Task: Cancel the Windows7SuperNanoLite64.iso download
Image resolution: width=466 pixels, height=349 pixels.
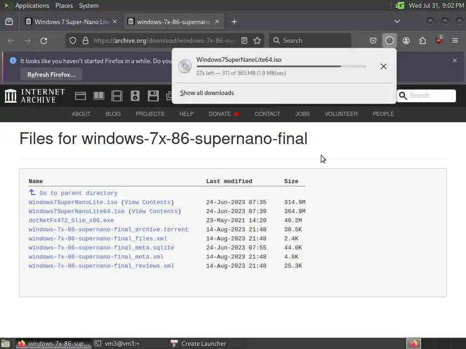Action: pyautogui.click(x=384, y=66)
